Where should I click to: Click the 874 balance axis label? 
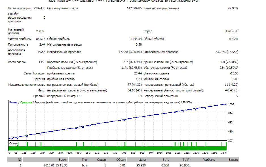pyautogui.click(x=230, y=114)
